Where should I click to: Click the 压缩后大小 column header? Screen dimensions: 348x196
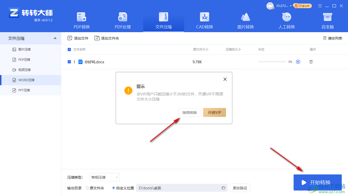[x=233, y=50]
